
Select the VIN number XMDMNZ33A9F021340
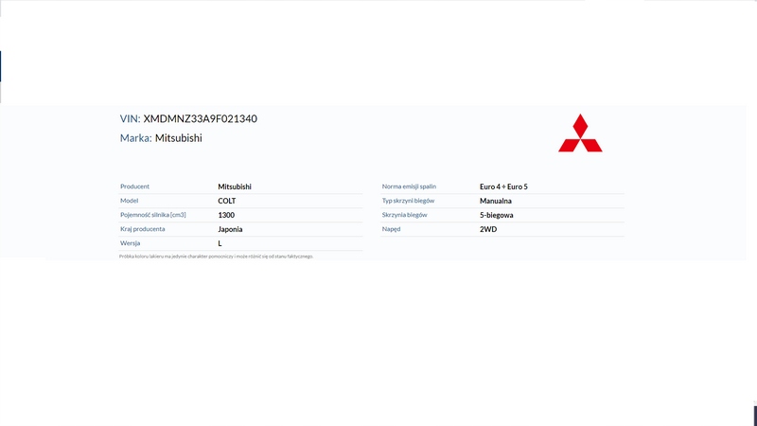[x=200, y=119]
